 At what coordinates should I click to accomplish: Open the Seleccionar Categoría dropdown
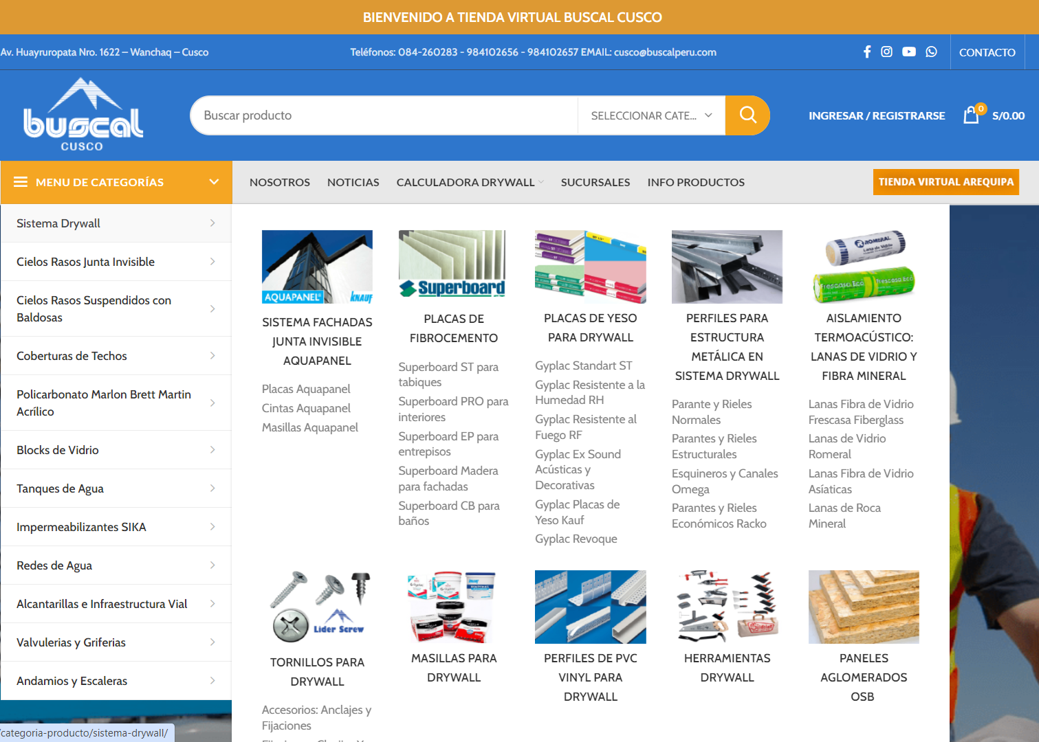click(650, 115)
